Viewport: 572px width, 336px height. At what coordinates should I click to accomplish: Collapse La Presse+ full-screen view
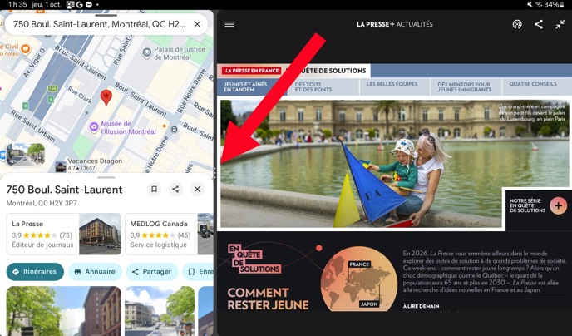(560, 24)
